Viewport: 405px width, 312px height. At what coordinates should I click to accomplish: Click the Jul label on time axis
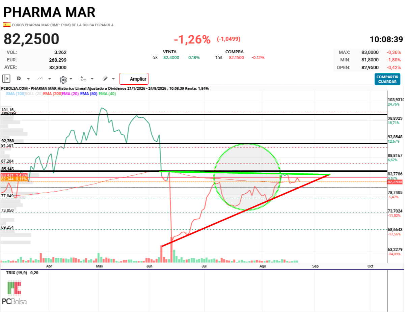pos(204,266)
